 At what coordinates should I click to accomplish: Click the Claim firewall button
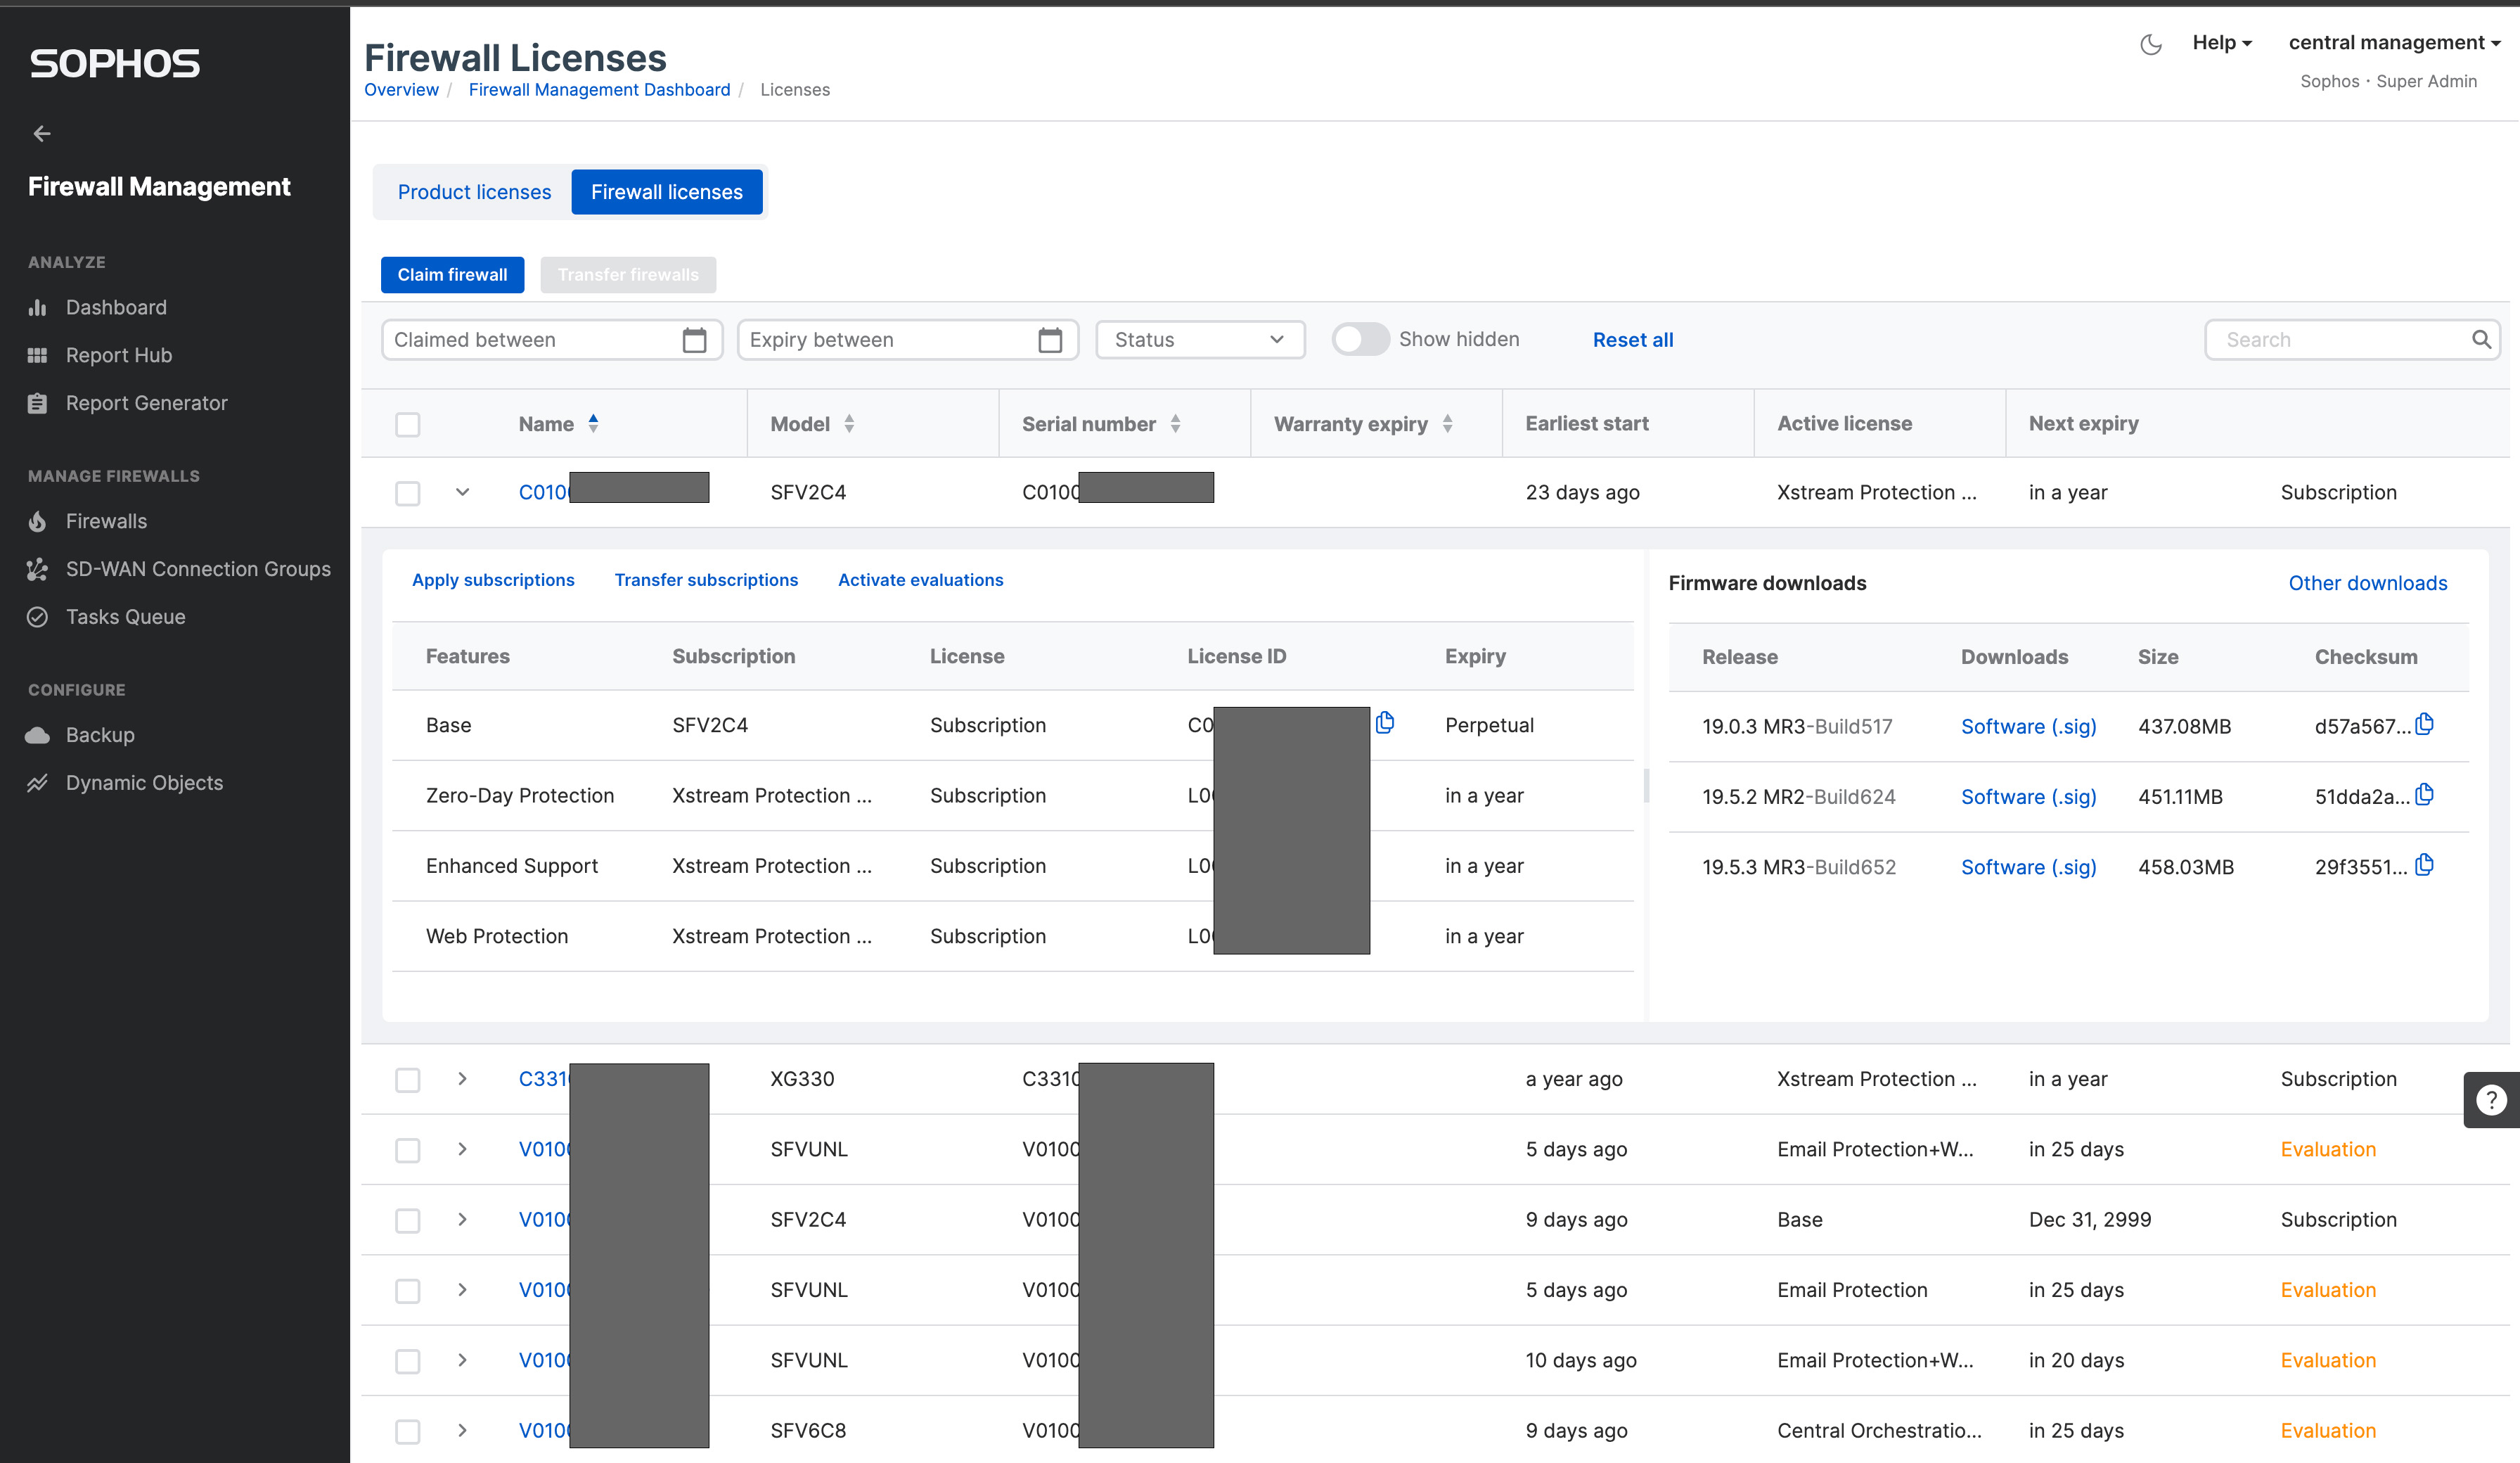(454, 274)
